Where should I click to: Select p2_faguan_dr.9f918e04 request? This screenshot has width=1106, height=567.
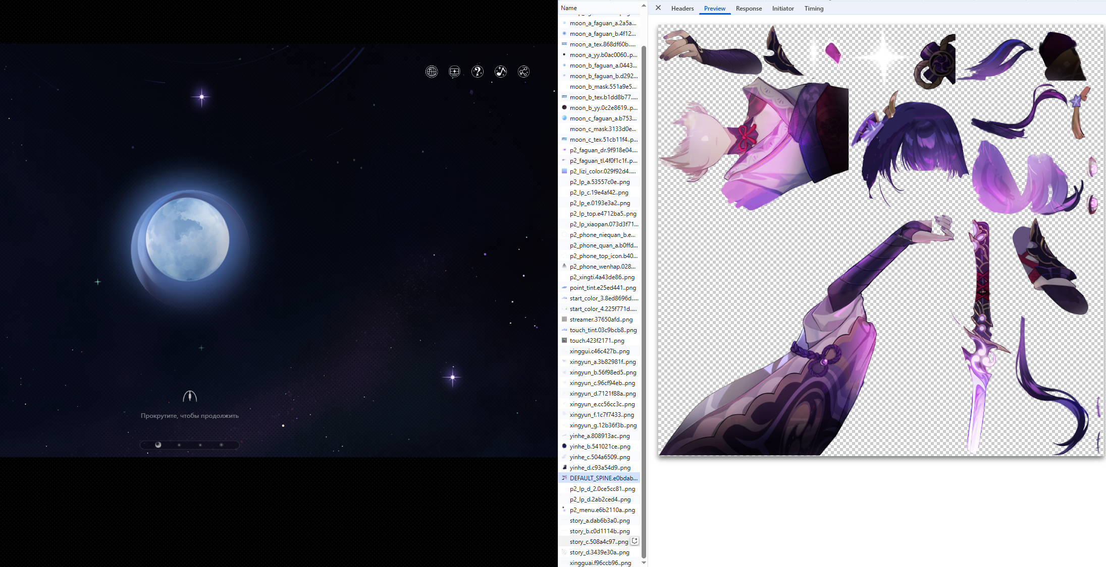point(599,150)
